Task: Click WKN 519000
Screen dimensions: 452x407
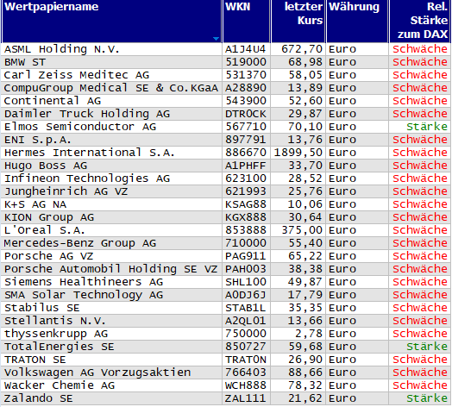Action: [x=246, y=62]
